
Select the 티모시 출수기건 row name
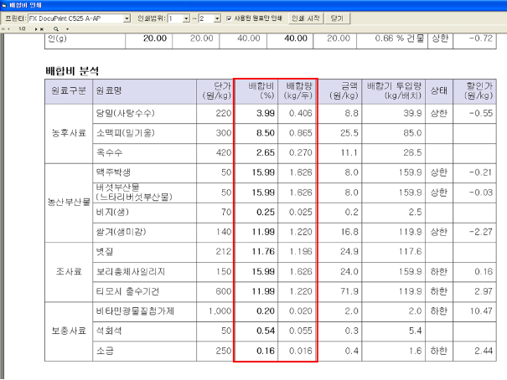click(x=127, y=291)
